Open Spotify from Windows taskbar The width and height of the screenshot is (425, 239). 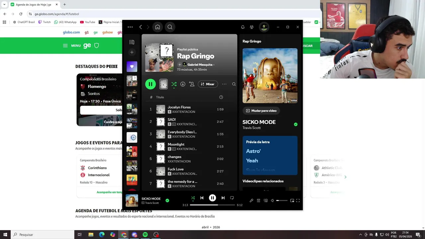click(145, 235)
